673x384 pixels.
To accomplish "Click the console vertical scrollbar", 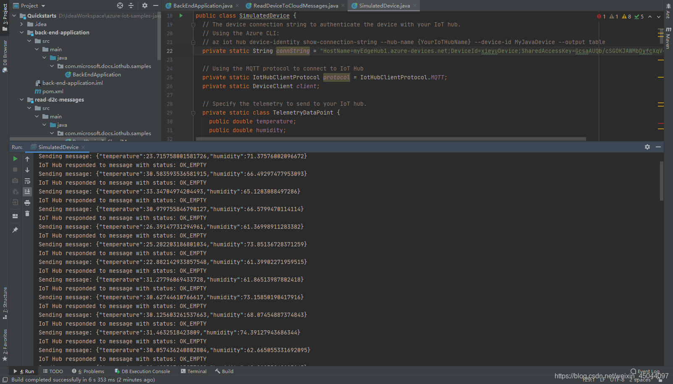I will tap(661, 181).
